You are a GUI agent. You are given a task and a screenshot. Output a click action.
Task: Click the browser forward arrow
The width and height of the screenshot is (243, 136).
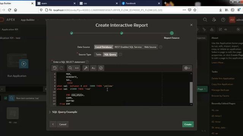tap(3, 10)
